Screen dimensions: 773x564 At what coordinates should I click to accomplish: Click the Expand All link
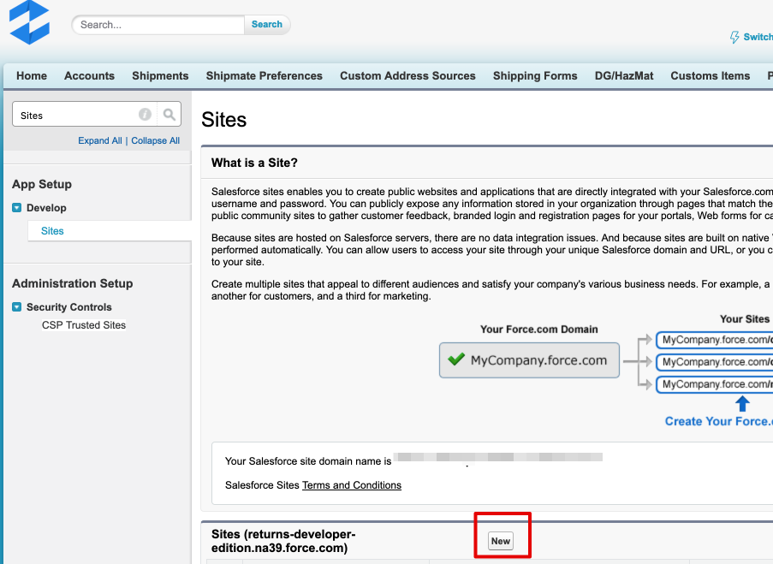99,140
